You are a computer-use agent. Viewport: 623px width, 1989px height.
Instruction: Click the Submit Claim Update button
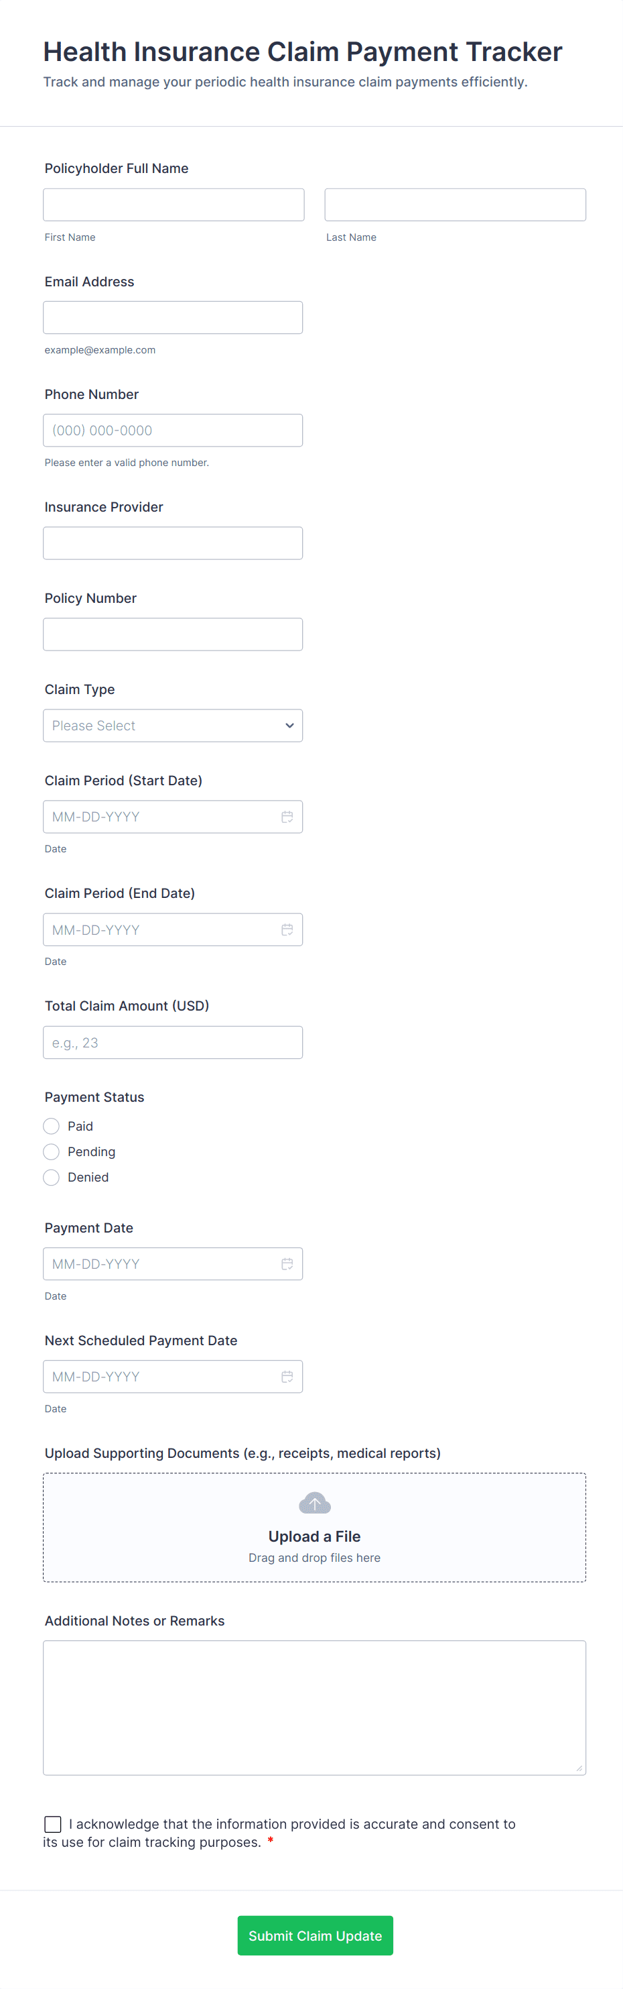pyautogui.click(x=315, y=1936)
